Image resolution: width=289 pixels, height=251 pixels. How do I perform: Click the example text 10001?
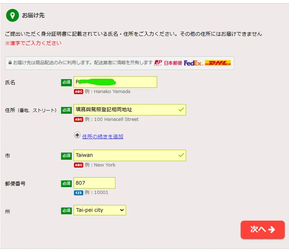(x=101, y=193)
